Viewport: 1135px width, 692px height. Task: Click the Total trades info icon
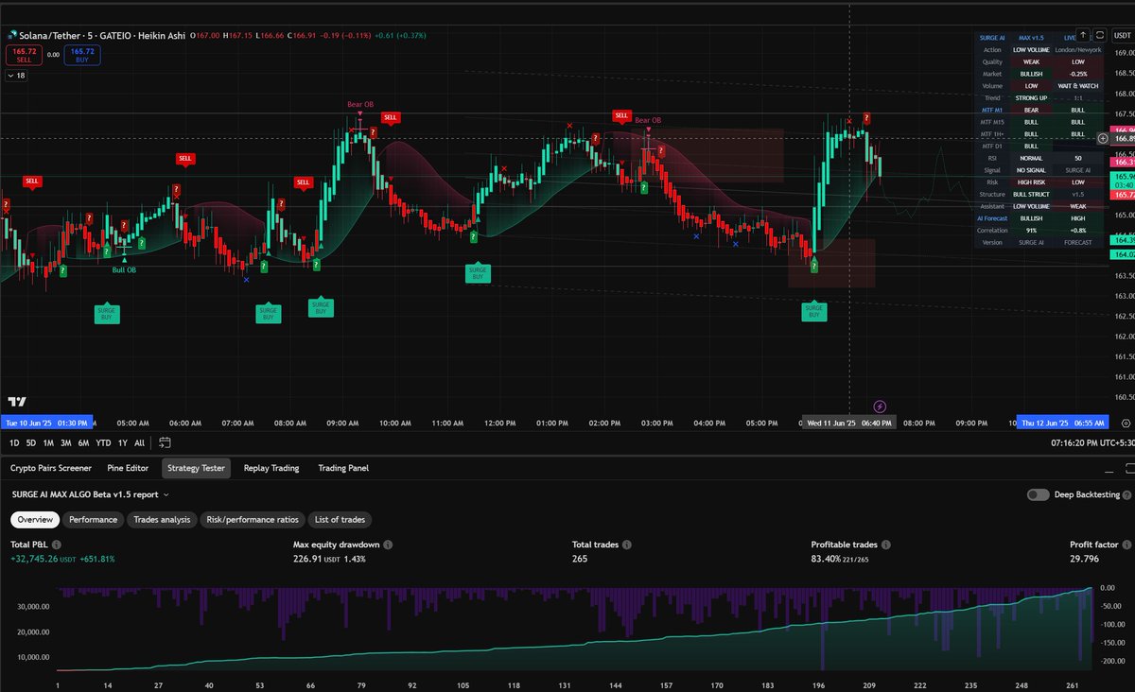pos(625,545)
